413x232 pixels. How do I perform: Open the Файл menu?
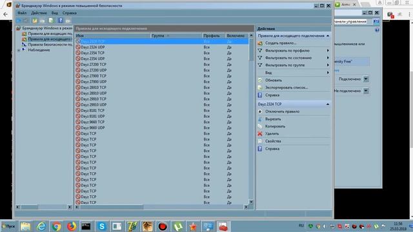click(x=22, y=13)
